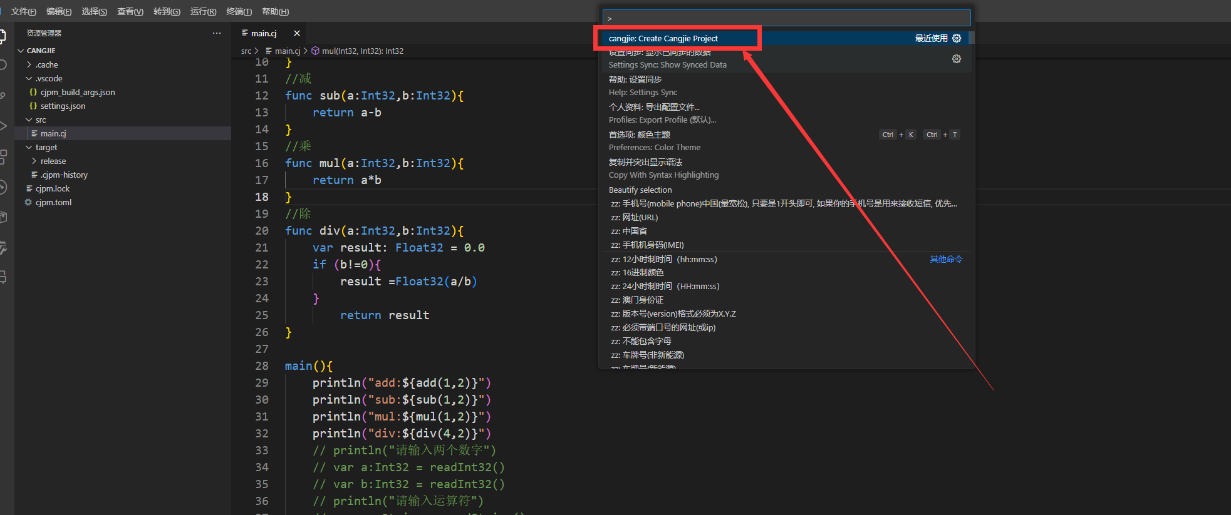Select zz: 车牌号(非新能源) command

[x=786, y=355]
